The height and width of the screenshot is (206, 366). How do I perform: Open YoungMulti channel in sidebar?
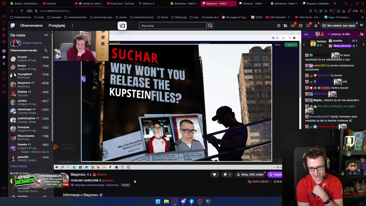(x=29, y=76)
